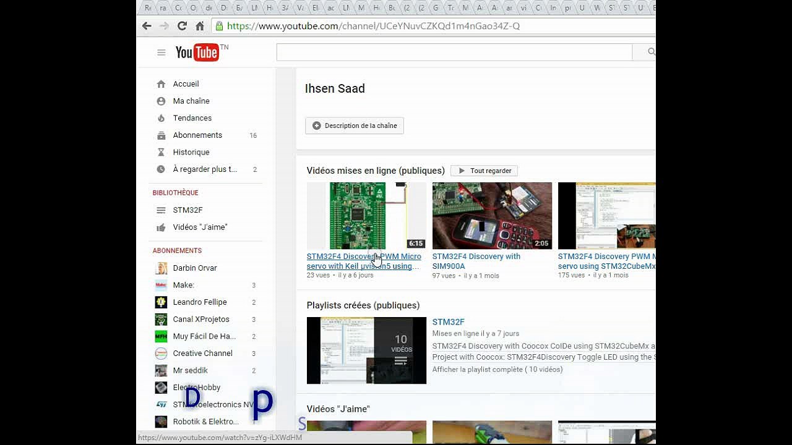Click the Leandro Fellipe subscription name

click(200, 302)
